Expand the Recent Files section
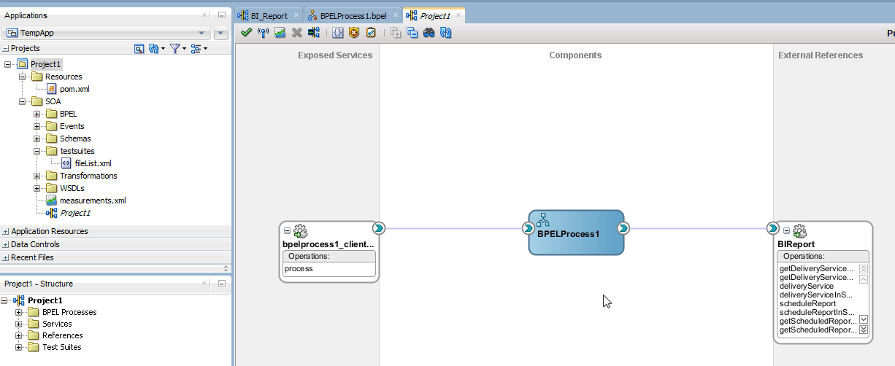Image resolution: width=895 pixels, height=366 pixels. 6,257
